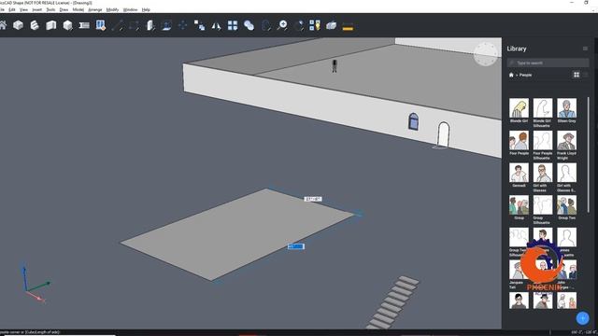Click the Library panel vertical scrollbar
598x336 pixels.
point(589,154)
